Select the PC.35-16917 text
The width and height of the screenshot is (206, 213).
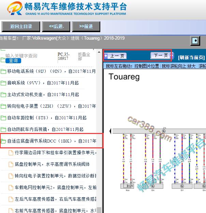64,56
